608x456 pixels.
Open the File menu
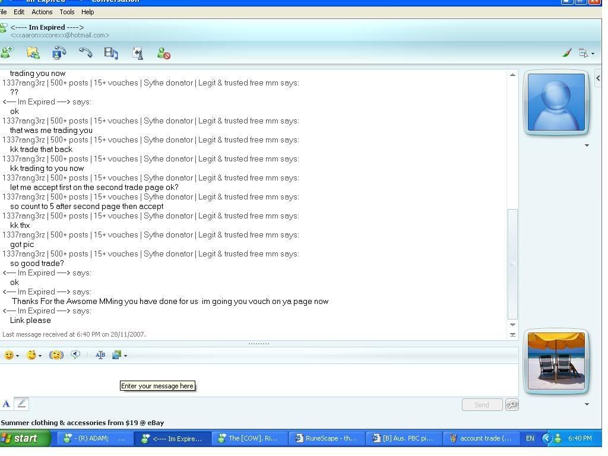[x=3, y=12]
